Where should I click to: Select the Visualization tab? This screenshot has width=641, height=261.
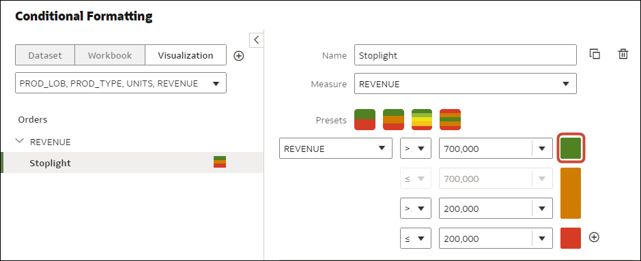pos(186,55)
